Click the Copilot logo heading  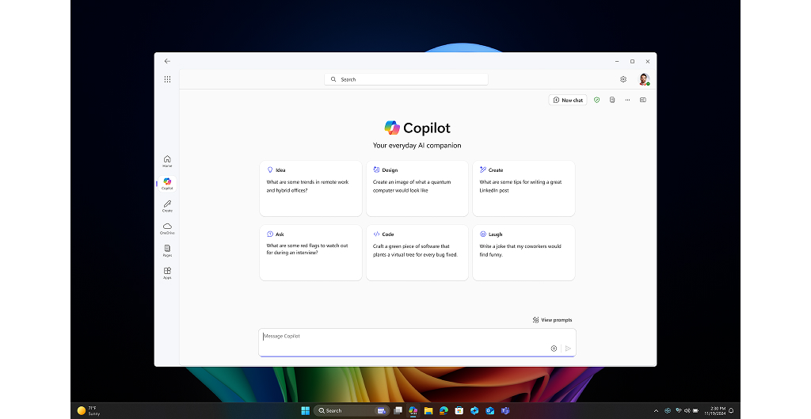[x=417, y=128]
